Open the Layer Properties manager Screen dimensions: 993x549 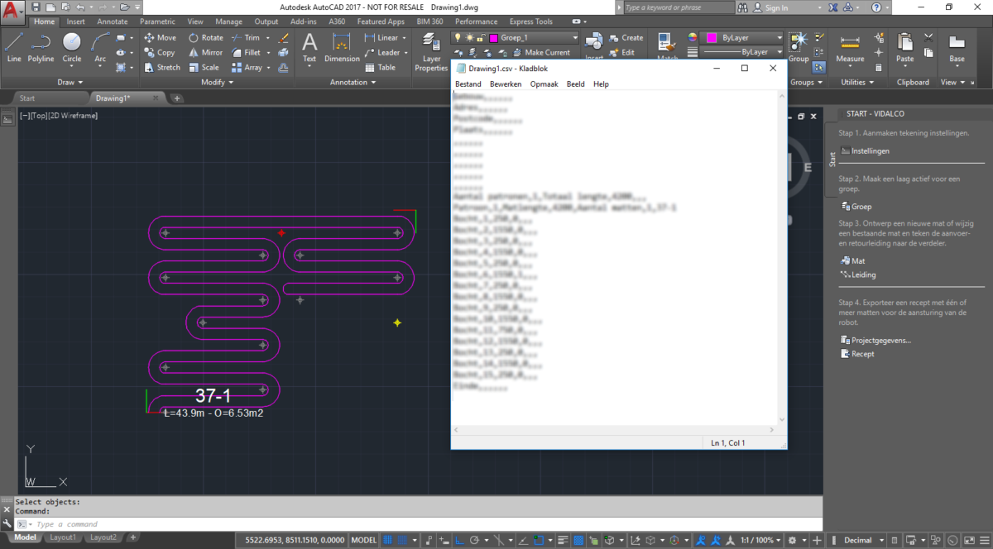coord(431,51)
